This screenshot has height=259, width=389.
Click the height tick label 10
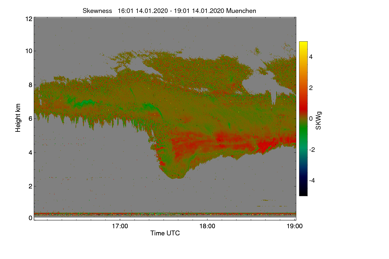pos(29,51)
